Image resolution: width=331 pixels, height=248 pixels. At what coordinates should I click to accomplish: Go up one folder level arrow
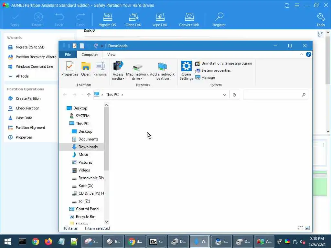coord(89,95)
